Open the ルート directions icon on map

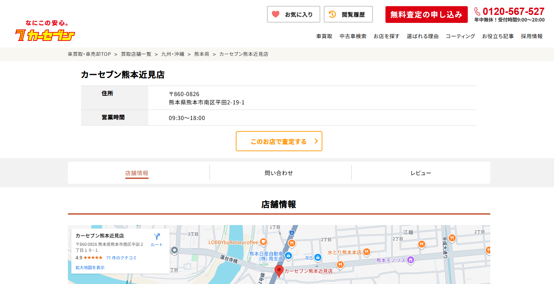[157, 236]
